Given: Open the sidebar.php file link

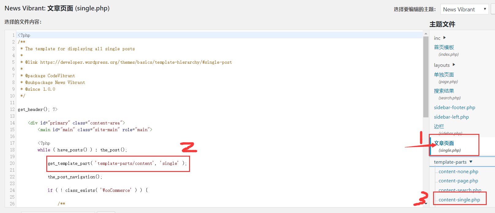Looking at the screenshot, I should coord(439,126).
